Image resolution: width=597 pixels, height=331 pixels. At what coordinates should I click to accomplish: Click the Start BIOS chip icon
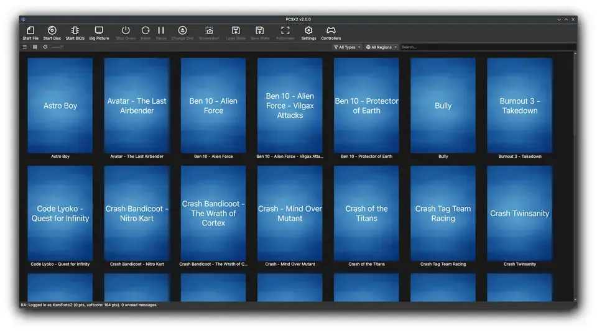pos(75,30)
